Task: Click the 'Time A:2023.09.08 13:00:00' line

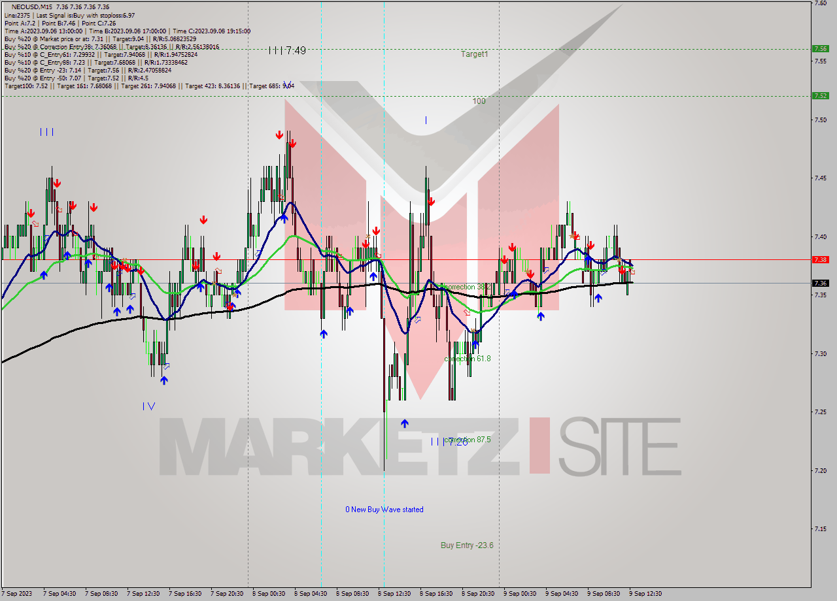Action: 43,31
